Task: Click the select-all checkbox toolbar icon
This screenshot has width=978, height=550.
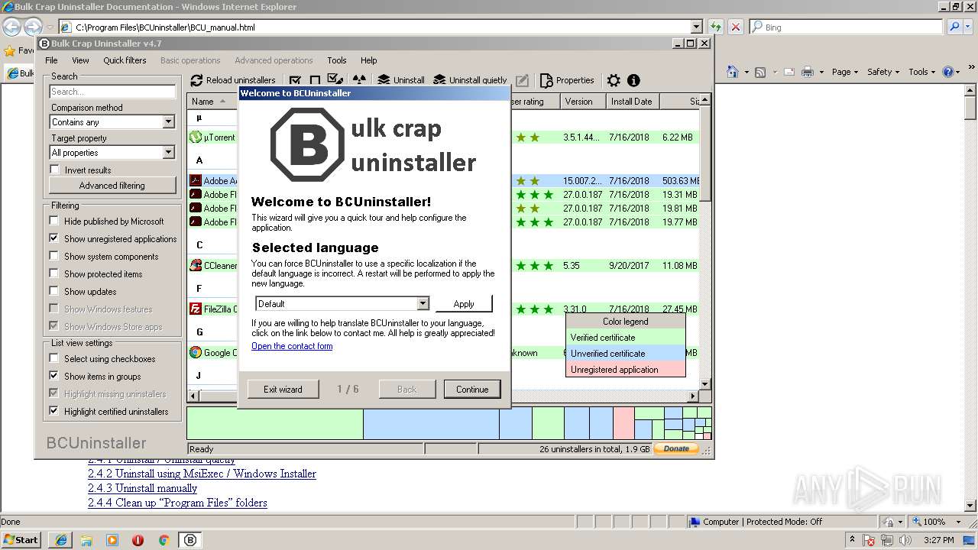Action: (x=295, y=80)
